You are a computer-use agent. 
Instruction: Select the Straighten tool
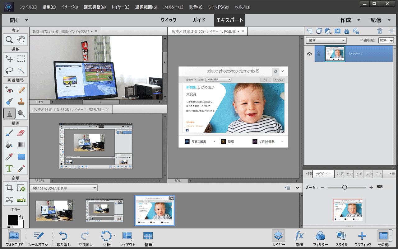pyautogui.click(x=21, y=199)
